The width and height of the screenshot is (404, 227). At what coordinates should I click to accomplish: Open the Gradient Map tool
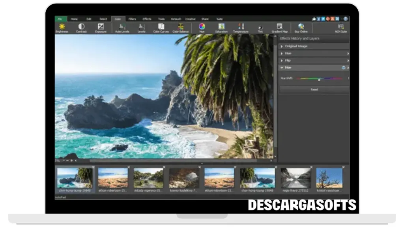[279, 27]
